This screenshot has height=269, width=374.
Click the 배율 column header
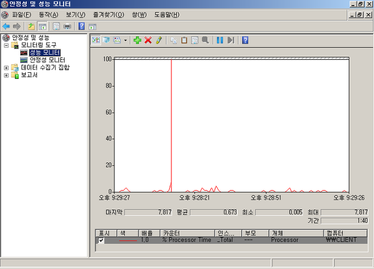coord(149,233)
